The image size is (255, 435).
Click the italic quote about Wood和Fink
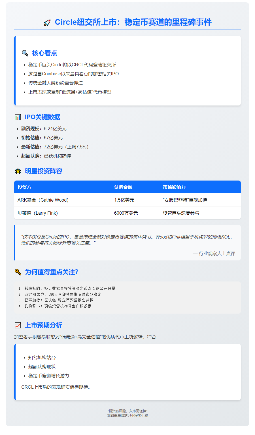coord(127,240)
